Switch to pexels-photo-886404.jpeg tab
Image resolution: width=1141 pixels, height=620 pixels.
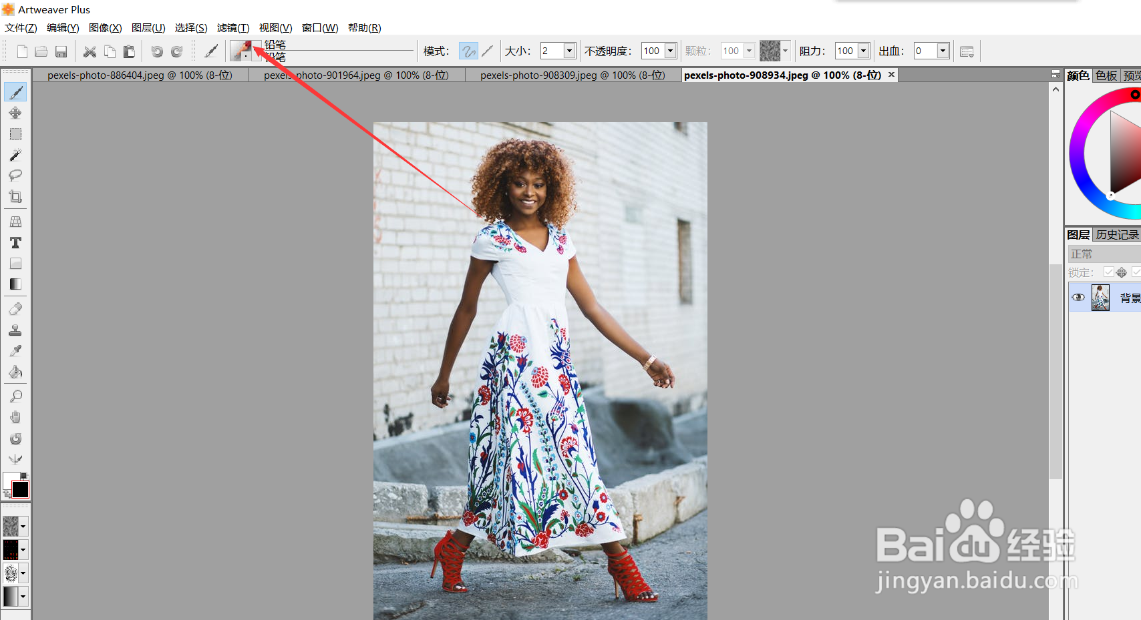[140, 75]
